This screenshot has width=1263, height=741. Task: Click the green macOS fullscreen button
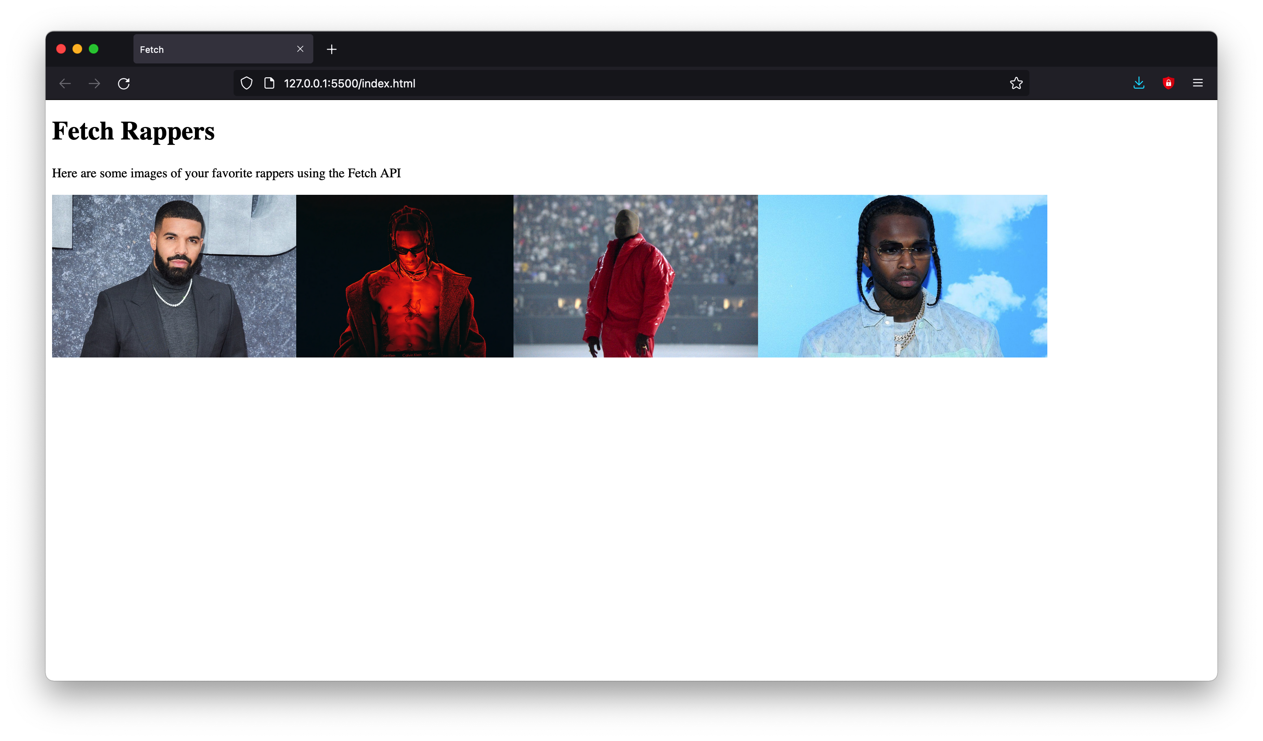click(94, 48)
